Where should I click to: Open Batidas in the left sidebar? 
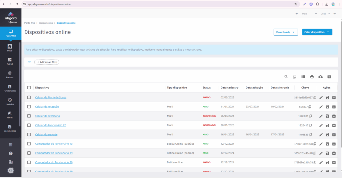10,75
